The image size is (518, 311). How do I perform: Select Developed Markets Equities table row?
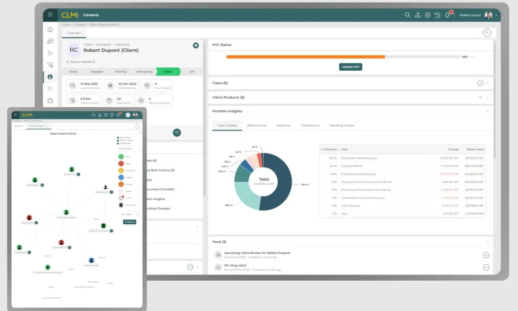[x=402, y=158]
